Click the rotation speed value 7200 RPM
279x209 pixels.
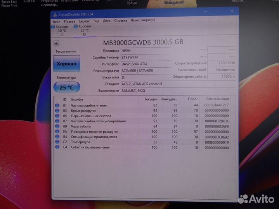pyautogui.click(x=222, y=63)
